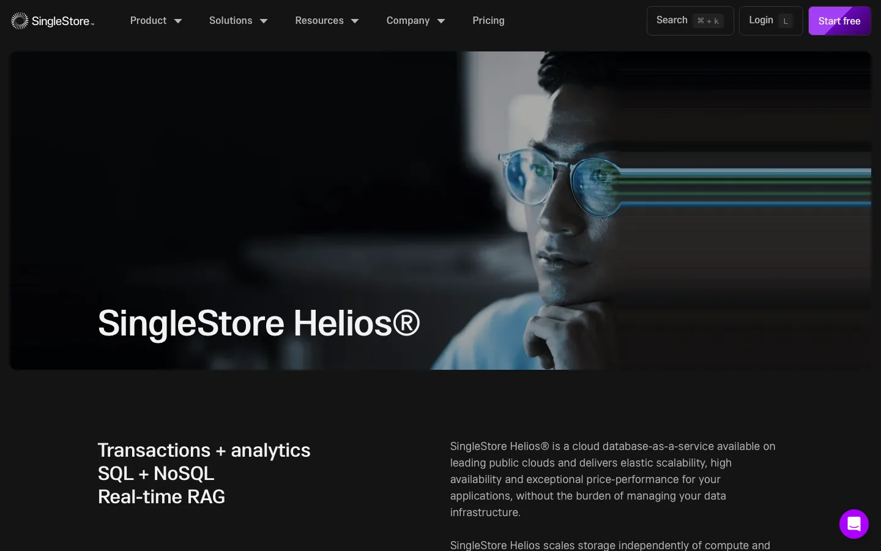The image size is (881, 551).
Task: Expand the Company dropdown arrow
Action: click(441, 21)
